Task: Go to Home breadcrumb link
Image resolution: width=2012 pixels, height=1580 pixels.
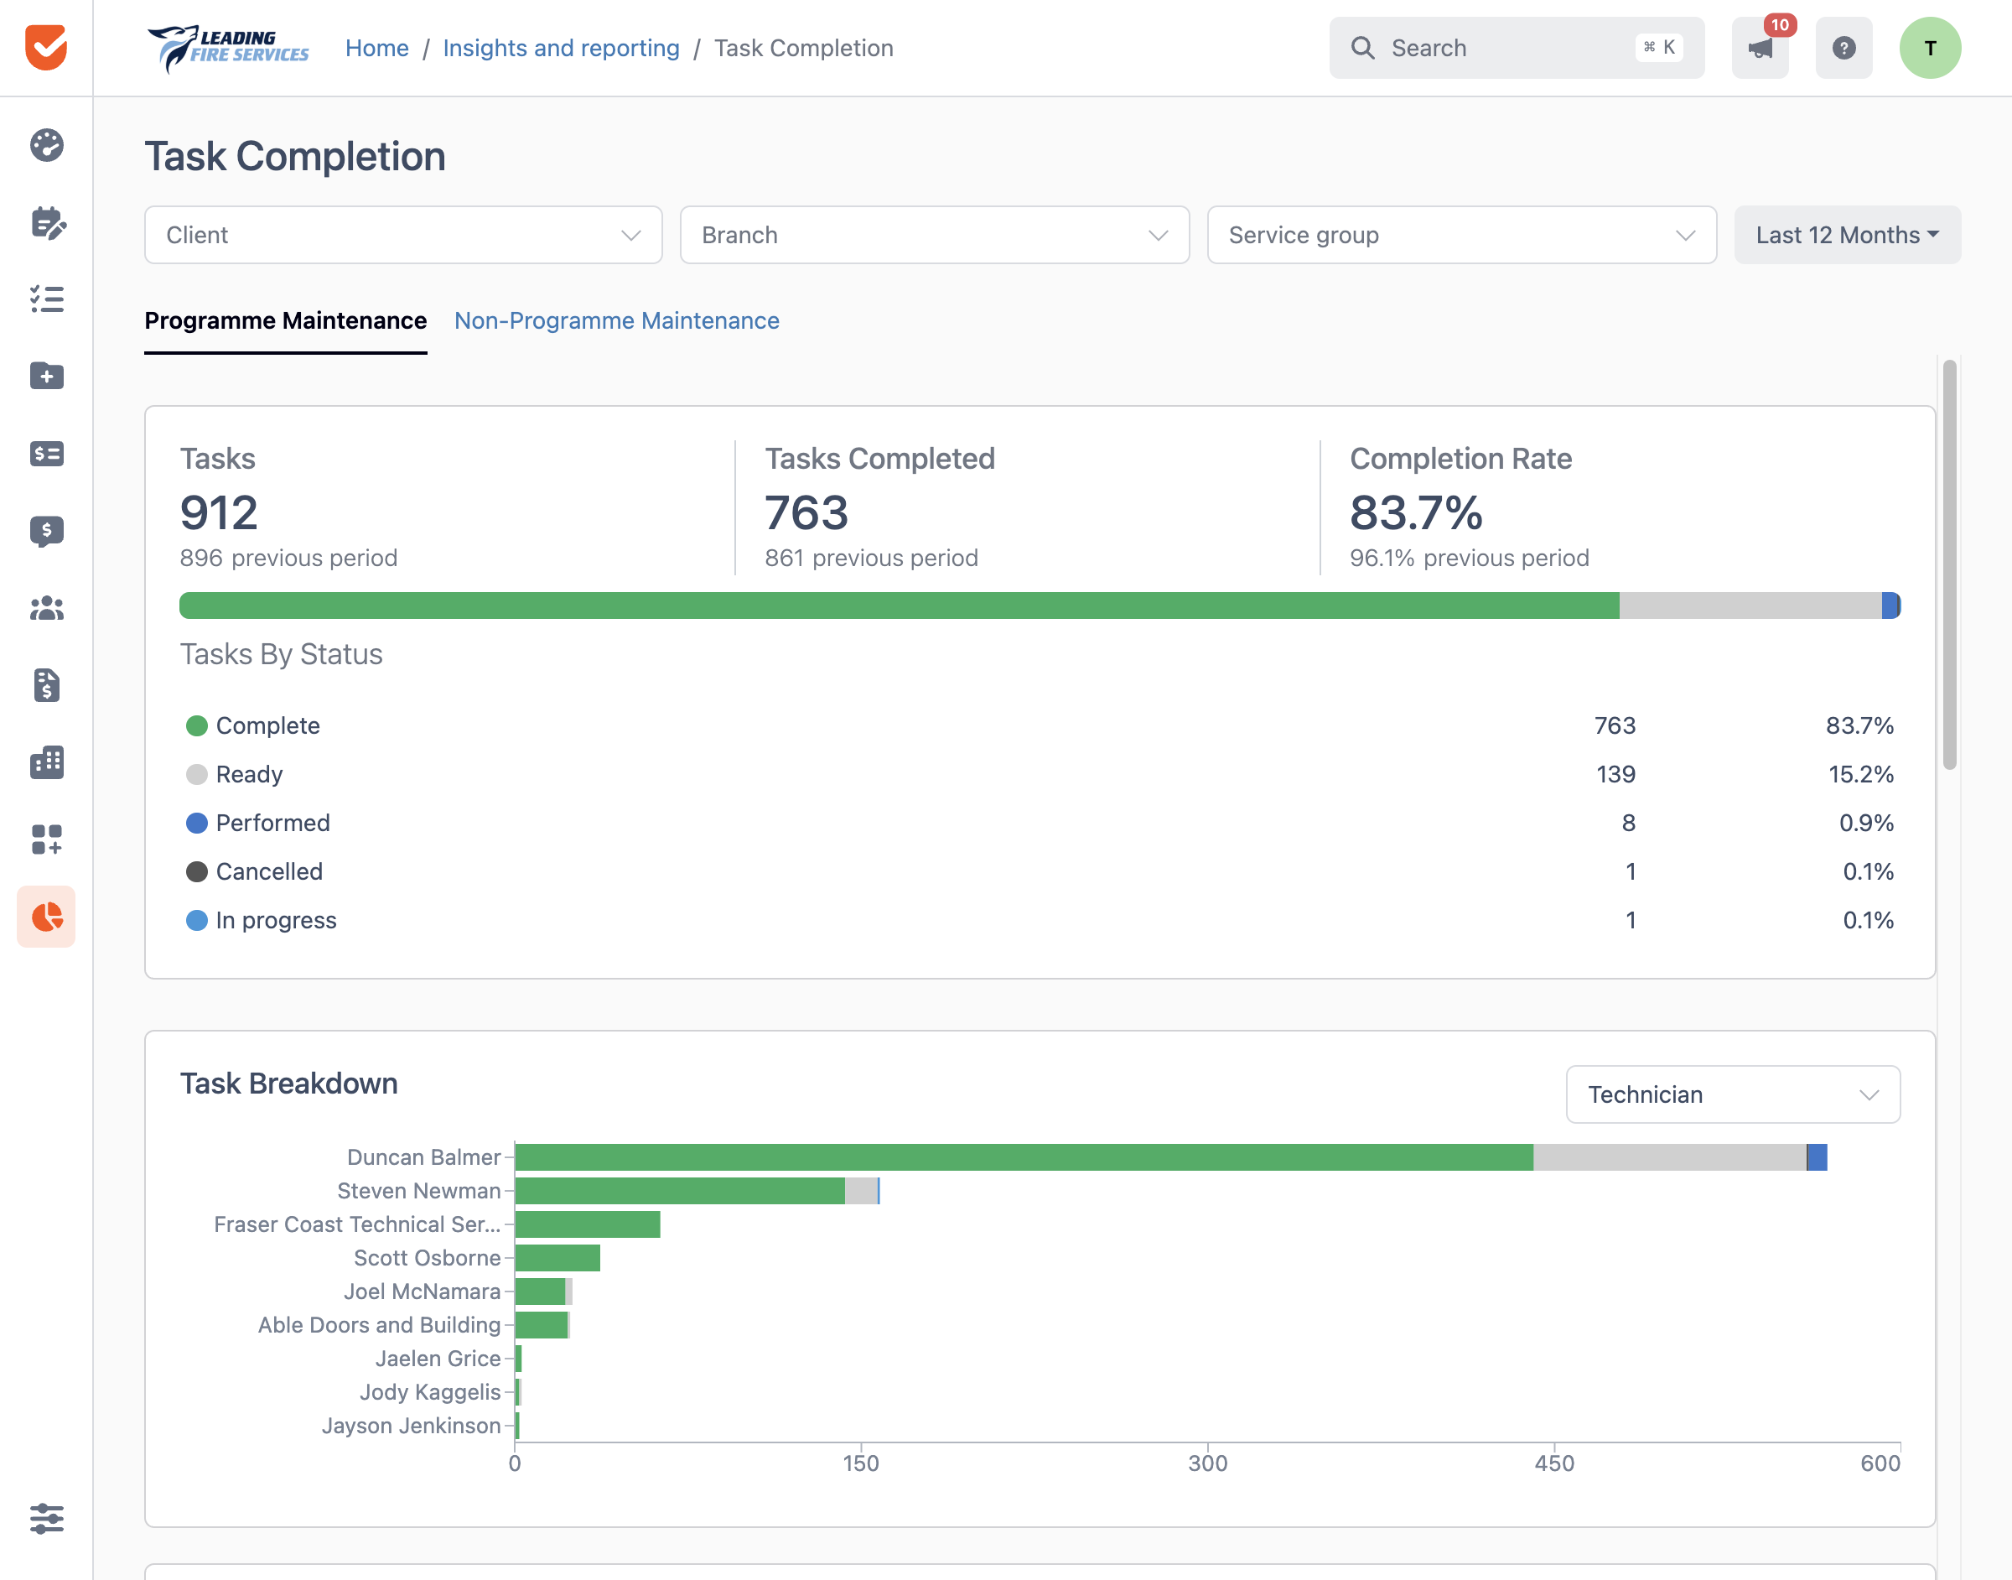Action: pos(377,48)
